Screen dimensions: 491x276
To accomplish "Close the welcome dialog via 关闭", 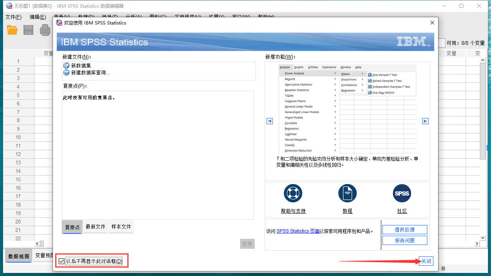I will click(426, 261).
